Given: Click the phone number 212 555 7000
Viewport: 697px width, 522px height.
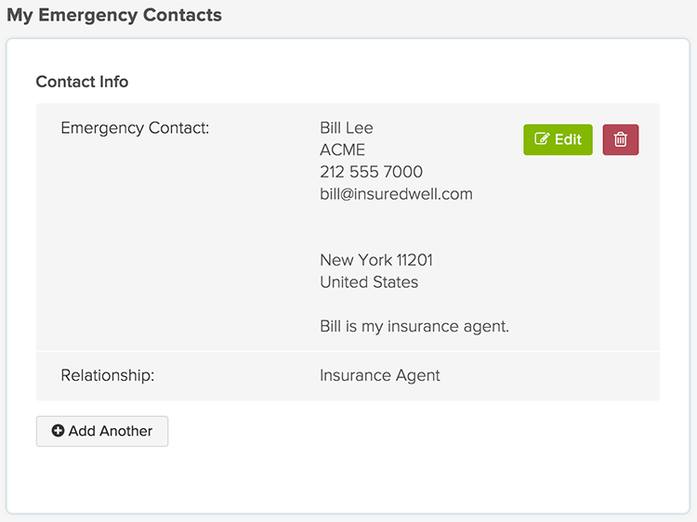Looking at the screenshot, I should tap(371, 172).
